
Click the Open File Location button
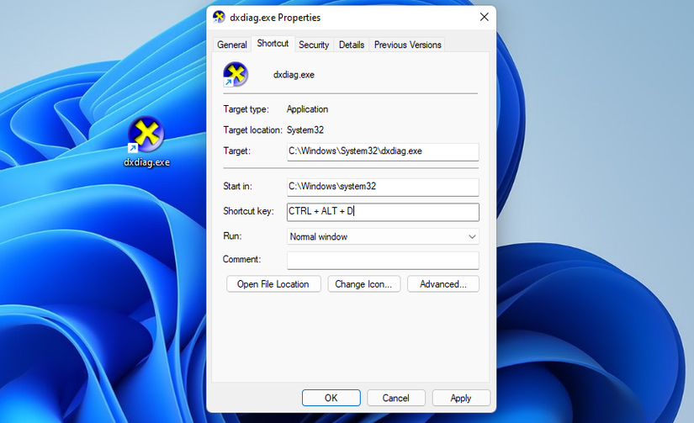coord(273,284)
